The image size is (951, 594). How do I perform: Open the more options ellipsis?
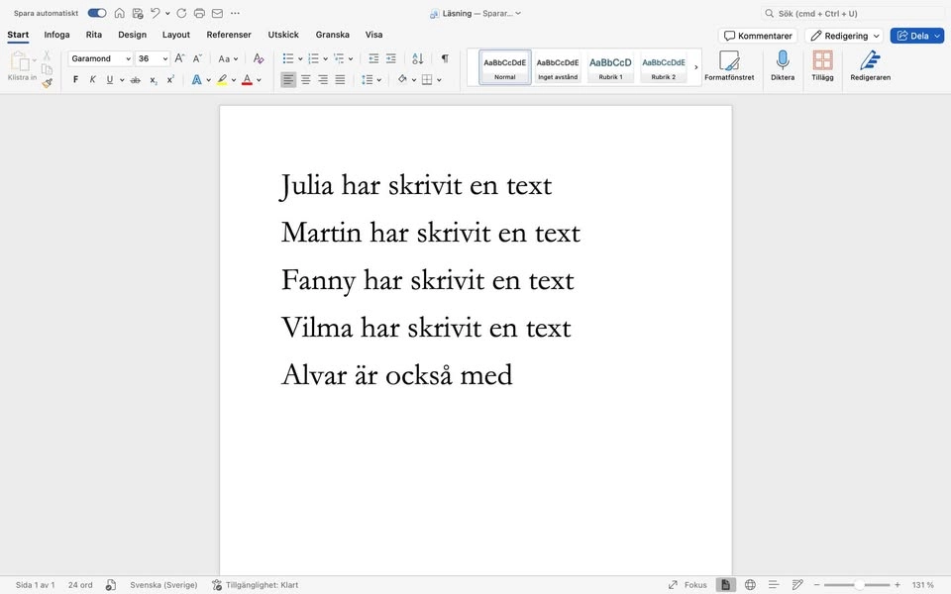(x=236, y=13)
